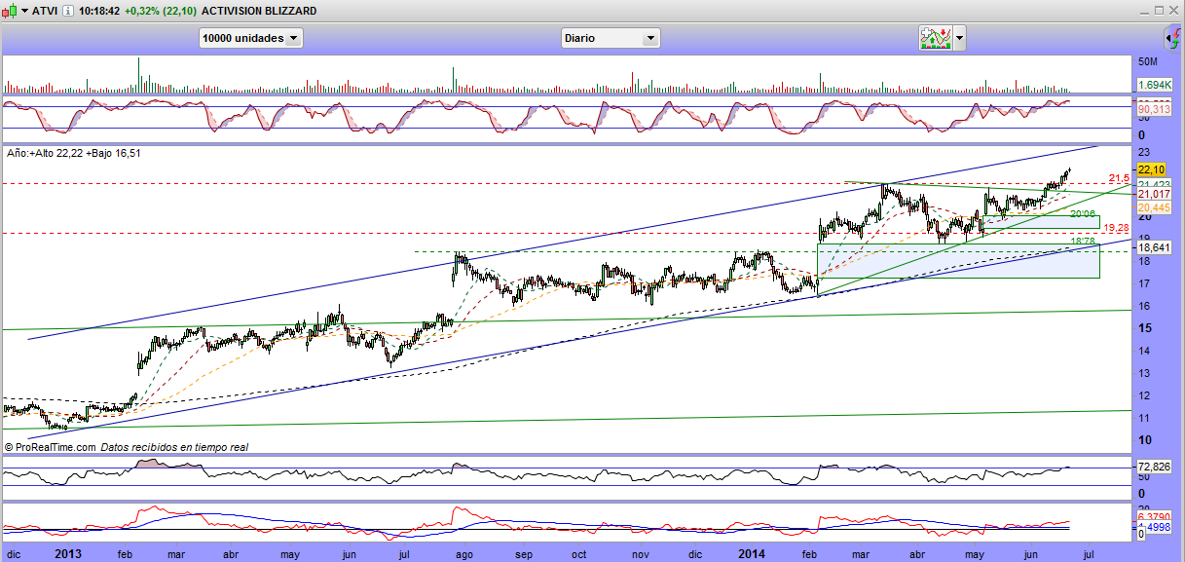Click the red 21,5 resistance level label
Image resolution: width=1185 pixels, height=562 pixels.
(1118, 179)
